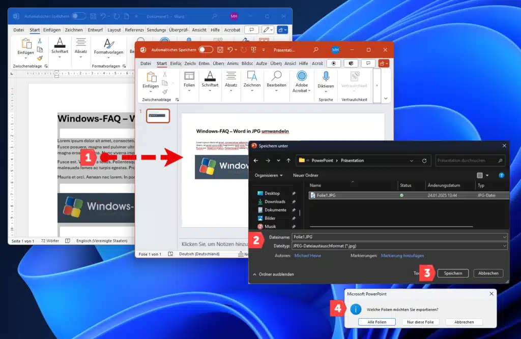Image resolution: width=521 pixels, height=339 pixels.
Task: Click Dateiname field with Folie1.JPG
Action: 399,237
